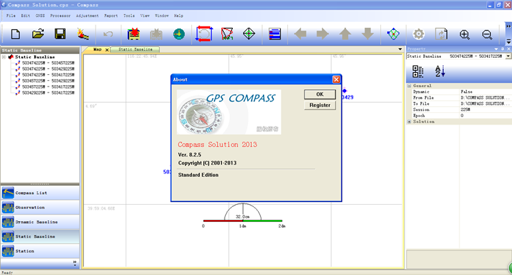This screenshot has height=275, width=512.
Task: Pin the Property panel with pushpin
Action: tap(501, 49)
